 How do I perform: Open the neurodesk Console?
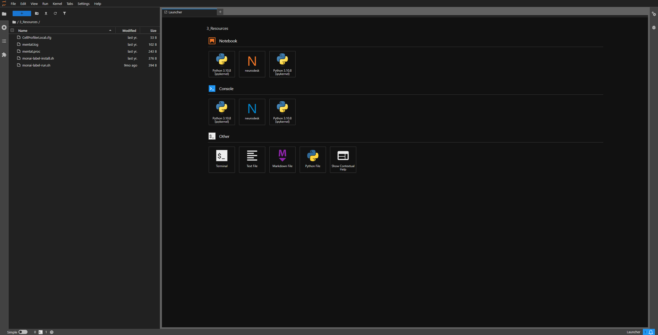252,112
